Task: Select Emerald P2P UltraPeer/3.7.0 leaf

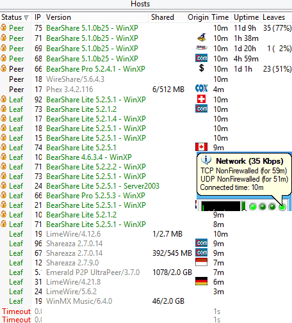Action: tap(146, 272)
